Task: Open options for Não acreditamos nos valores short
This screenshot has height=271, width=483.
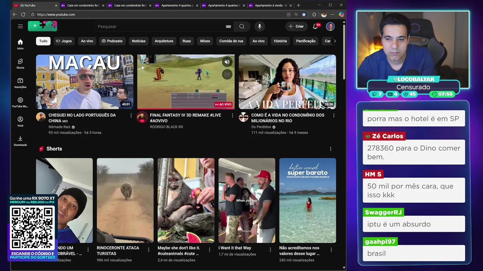Action: coord(331,250)
